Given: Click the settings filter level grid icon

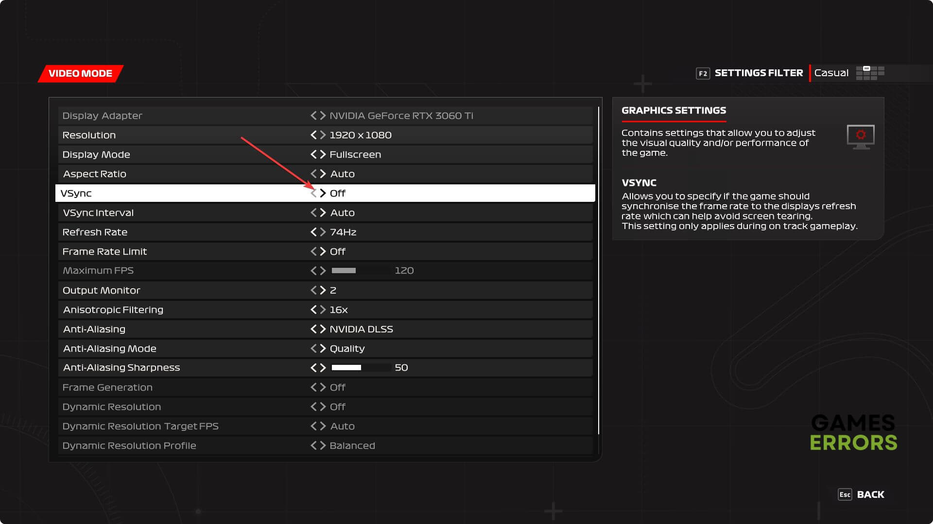Looking at the screenshot, I should [870, 73].
